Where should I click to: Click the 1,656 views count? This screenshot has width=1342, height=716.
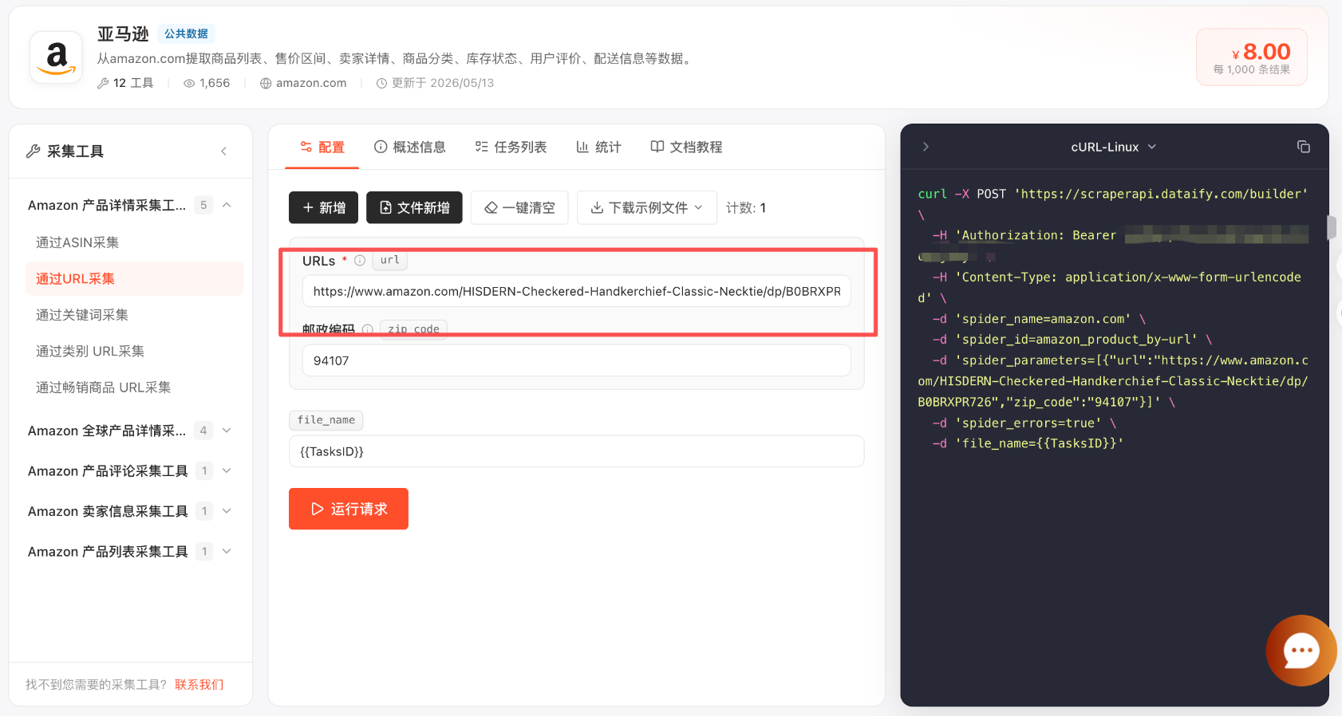tap(215, 84)
